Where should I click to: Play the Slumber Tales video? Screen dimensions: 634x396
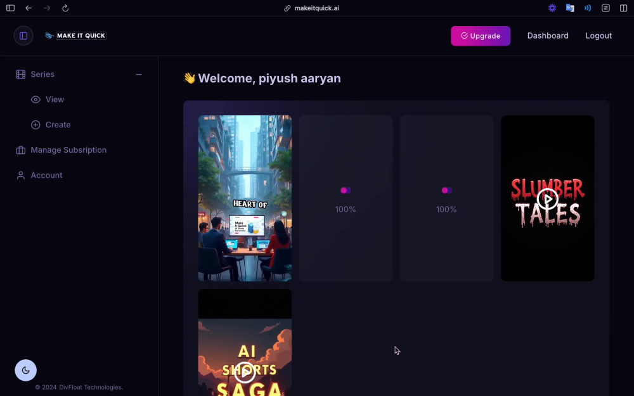548,199
